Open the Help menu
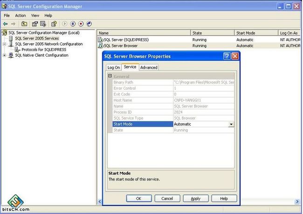Viewport: 303px width, 214px height. pos(48,15)
